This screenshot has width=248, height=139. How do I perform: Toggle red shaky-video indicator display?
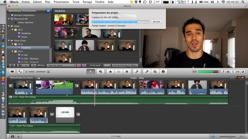pyautogui.click(x=79, y=65)
